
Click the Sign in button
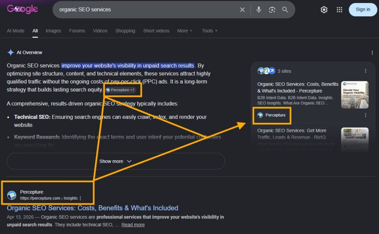363,10
